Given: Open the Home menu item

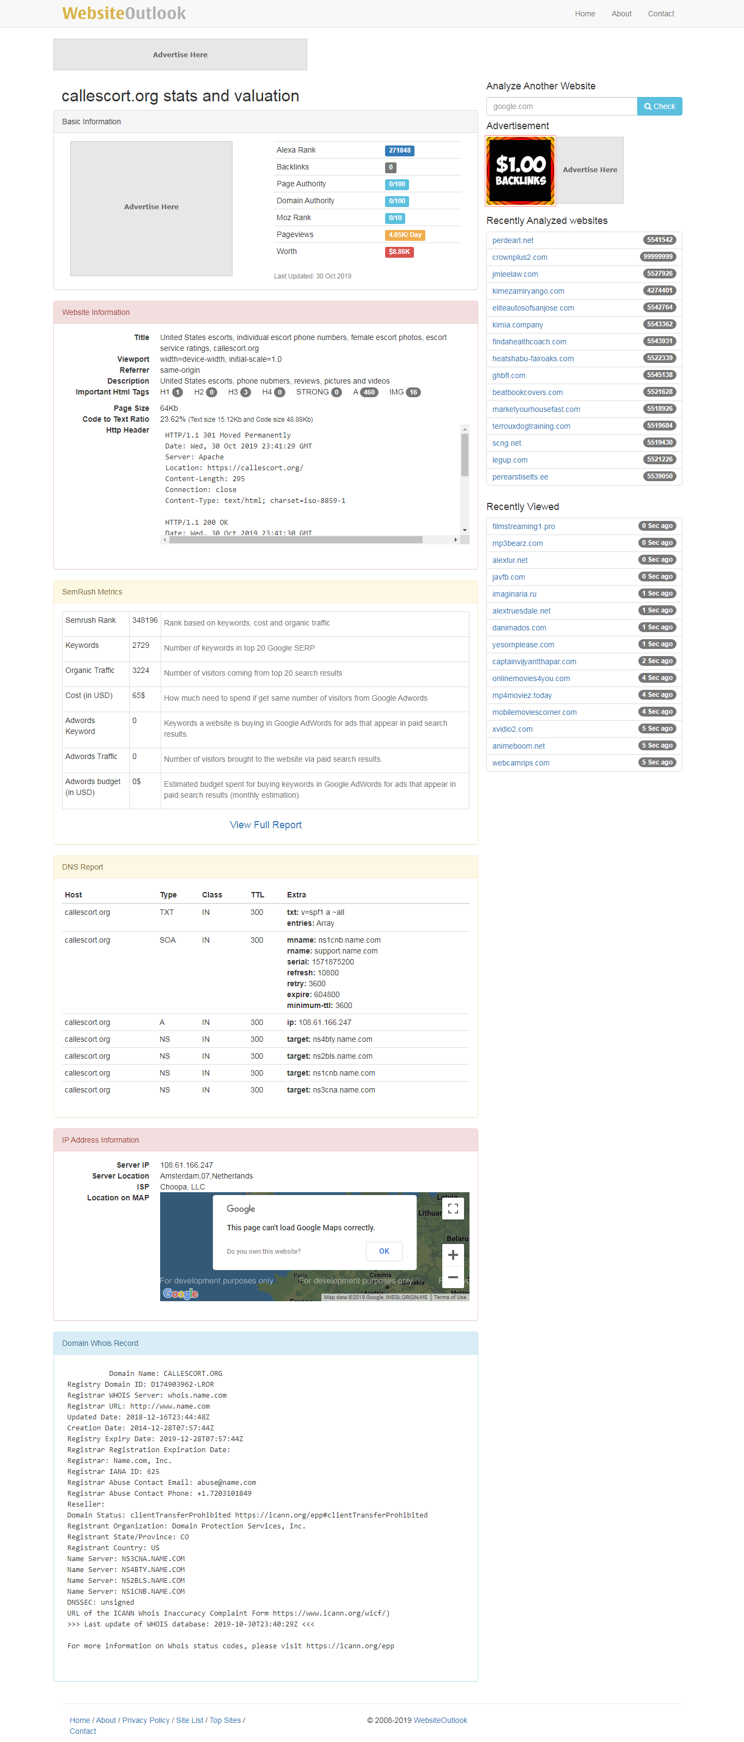Looking at the screenshot, I should 584,14.
